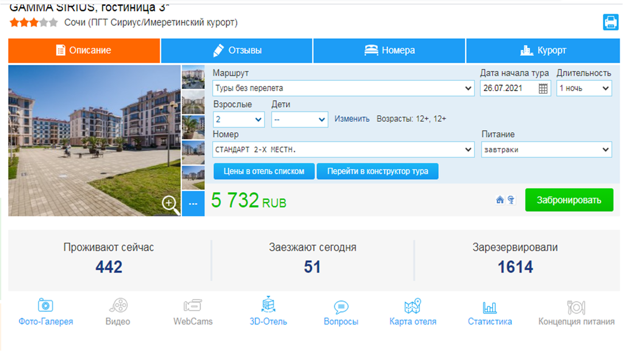Click the 1614 Зарезервировали number
The image size is (623, 351).
(x=515, y=267)
